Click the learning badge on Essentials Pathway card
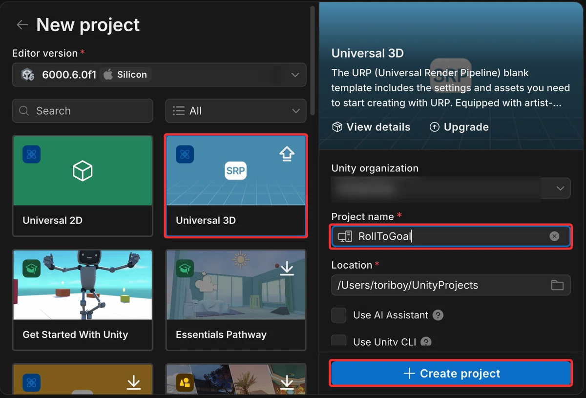The image size is (586, 398). pyautogui.click(x=185, y=268)
